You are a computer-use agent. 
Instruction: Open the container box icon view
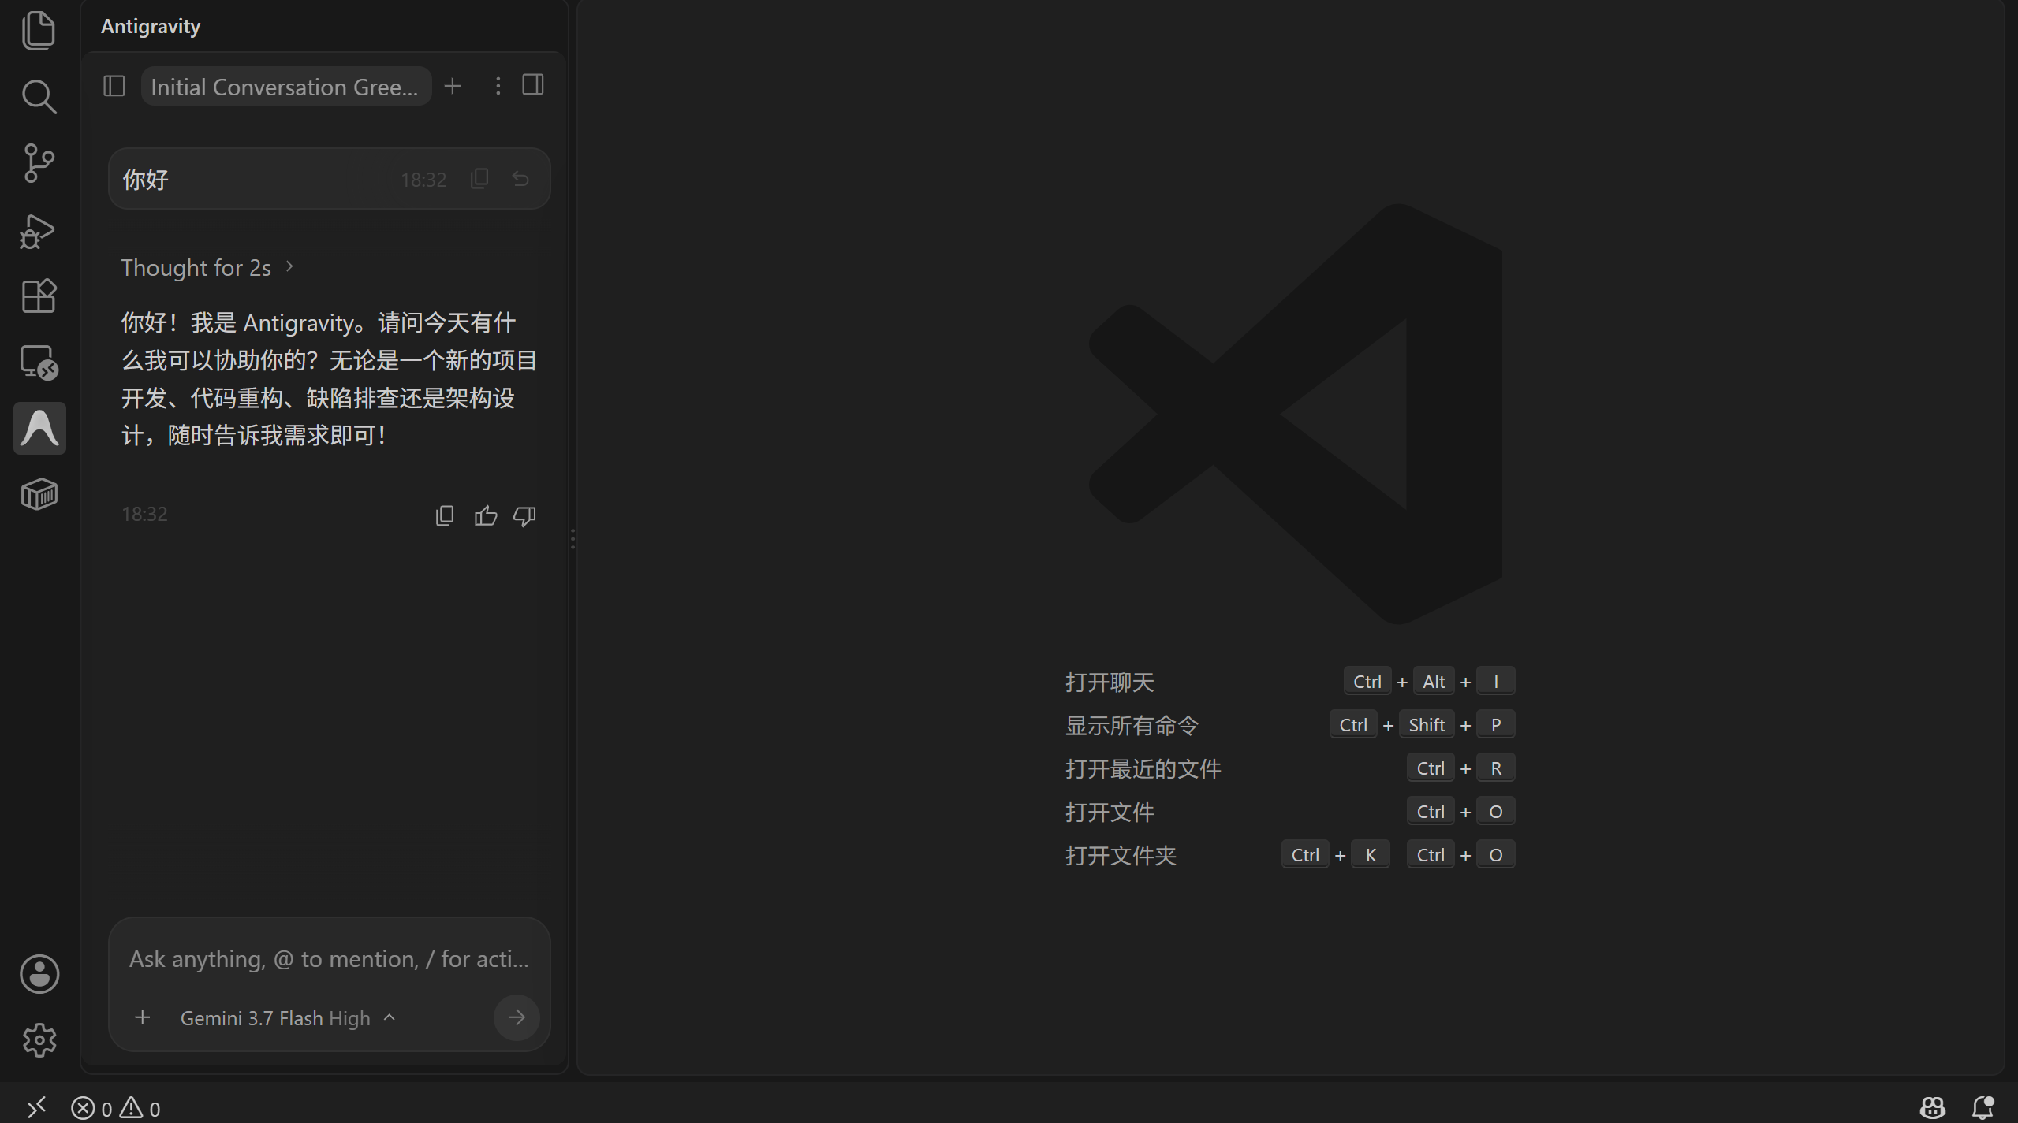click(x=39, y=494)
